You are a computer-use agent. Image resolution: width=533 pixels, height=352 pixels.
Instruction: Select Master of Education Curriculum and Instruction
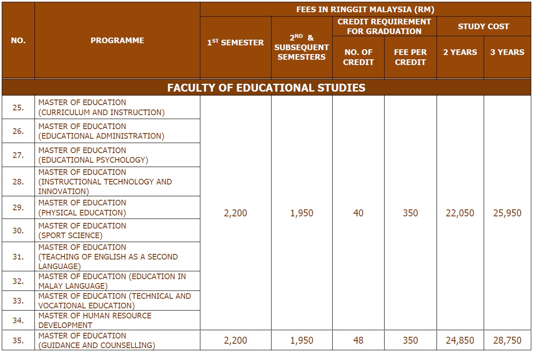pyautogui.click(x=101, y=108)
